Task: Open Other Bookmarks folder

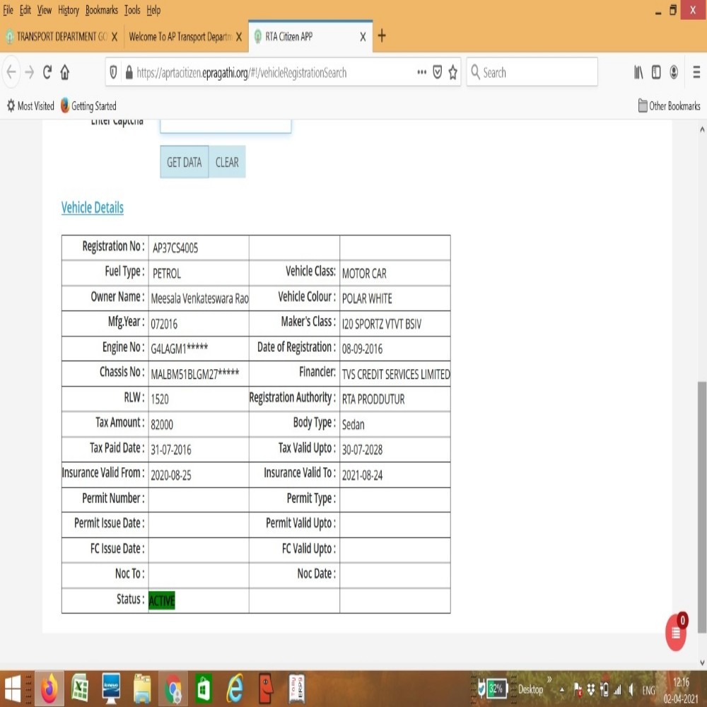Action: coord(669,106)
